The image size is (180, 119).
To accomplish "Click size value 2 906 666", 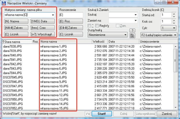I will click(x=101, y=47).
